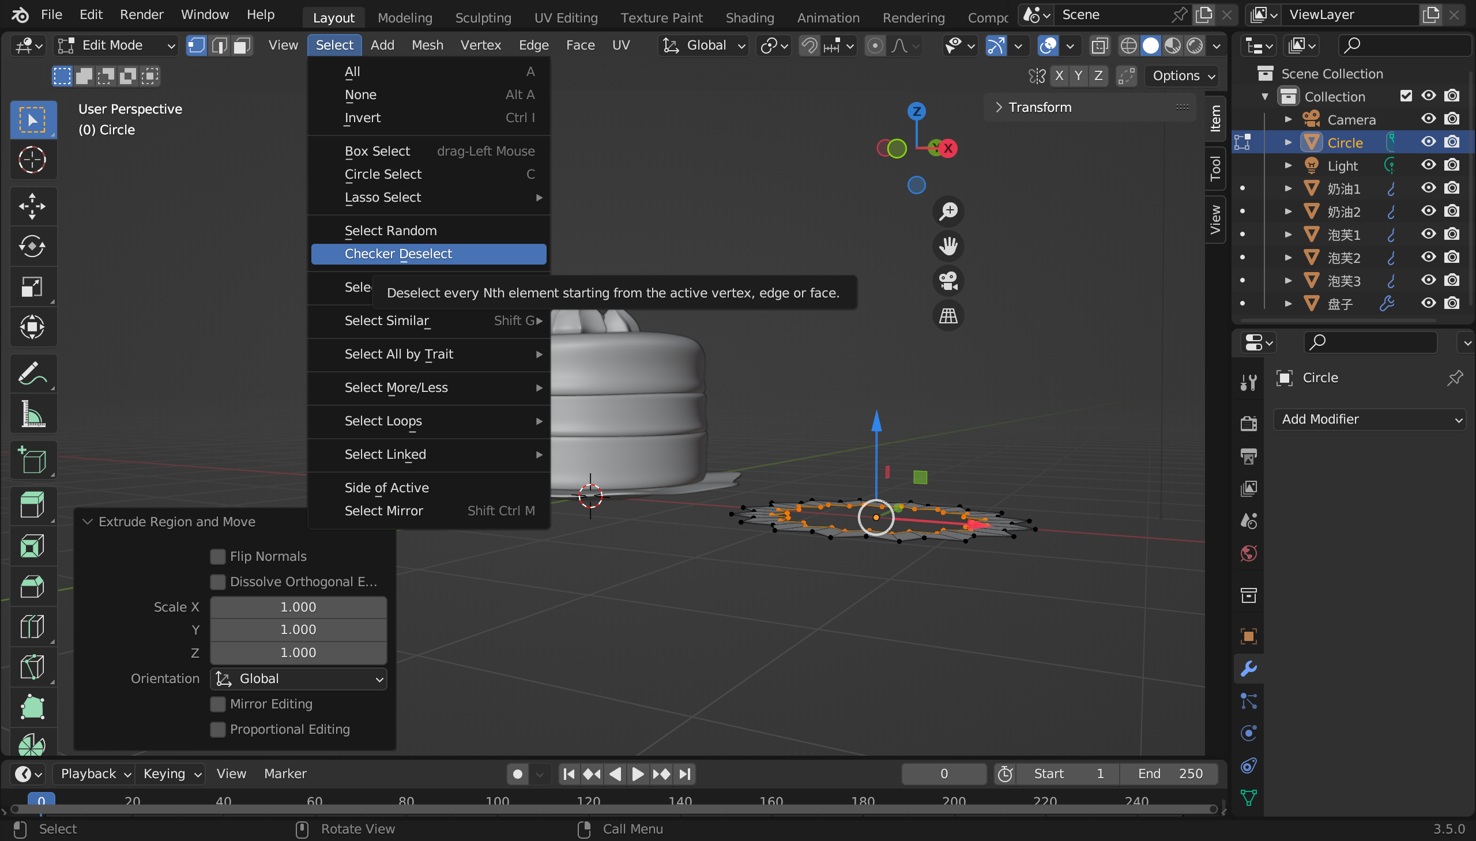Jump to end frame button
Viewport: 1476px width, 841px height.
pyautogui.click(x=684, y=774)
